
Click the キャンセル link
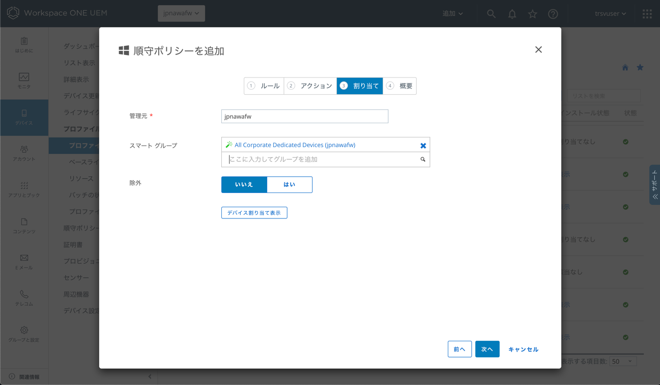(x=524, y=349)
